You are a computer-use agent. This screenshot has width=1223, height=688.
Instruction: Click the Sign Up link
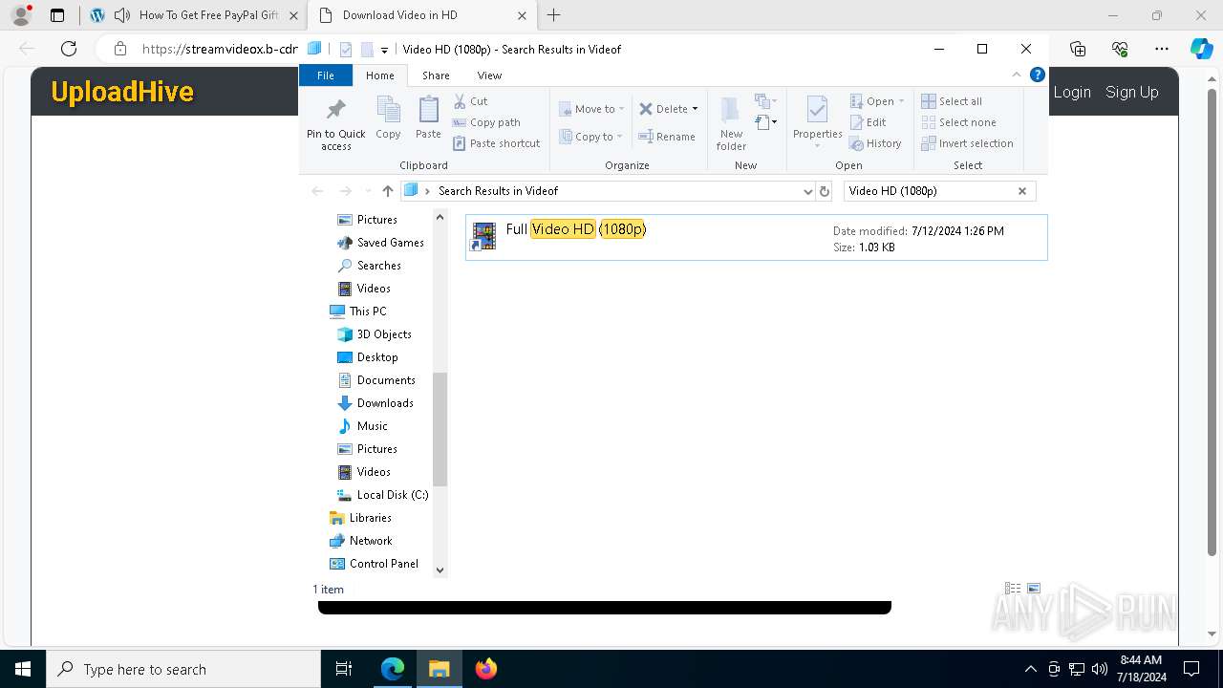tap(1132, 92)
